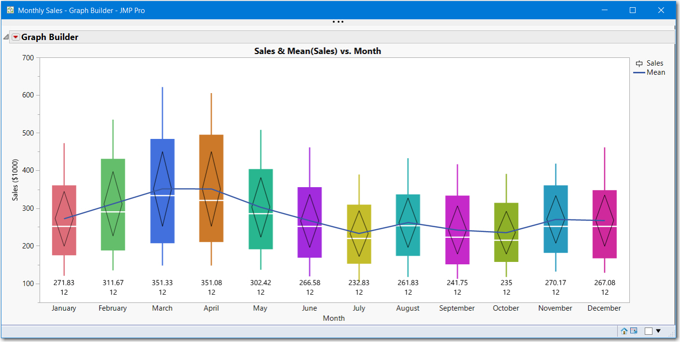
Task: Go to the JMP Home Window icon
Action: pos(624,331)
